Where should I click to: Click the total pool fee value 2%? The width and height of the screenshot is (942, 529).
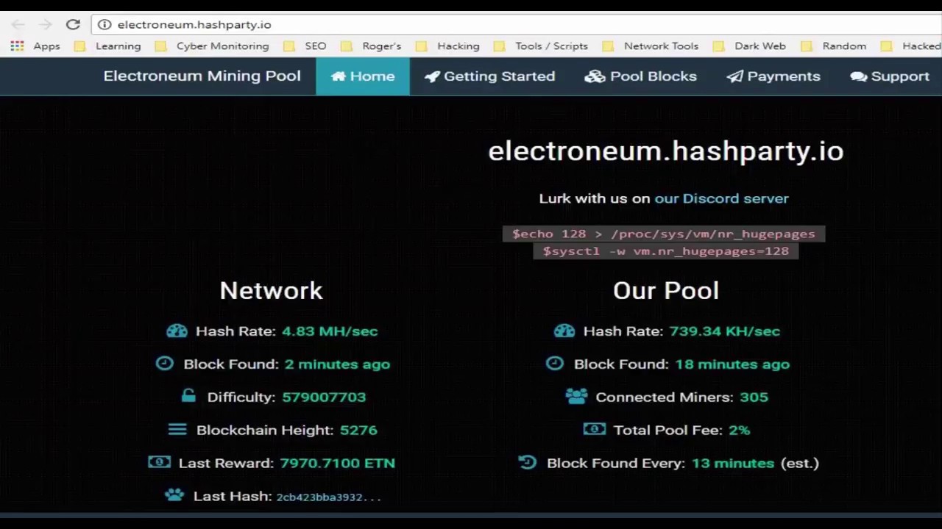739,430
